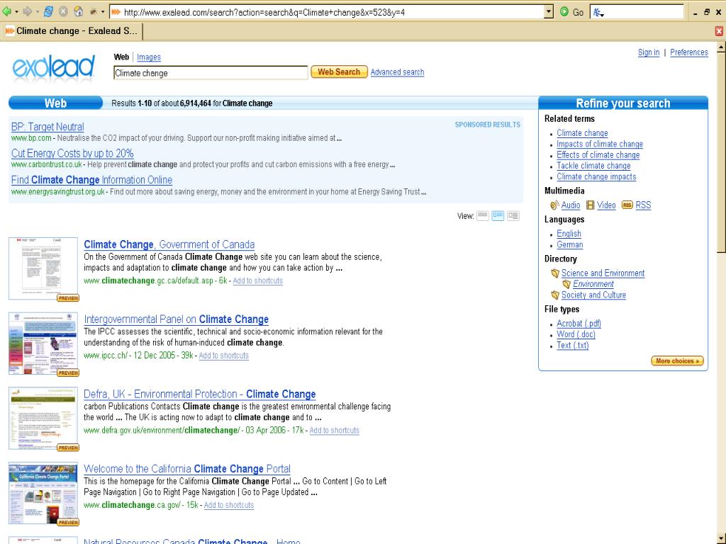Screen dimensions: 726x544
Task: Add climatechange.gc.ca to shortcuts
Action: click(257, 280)
